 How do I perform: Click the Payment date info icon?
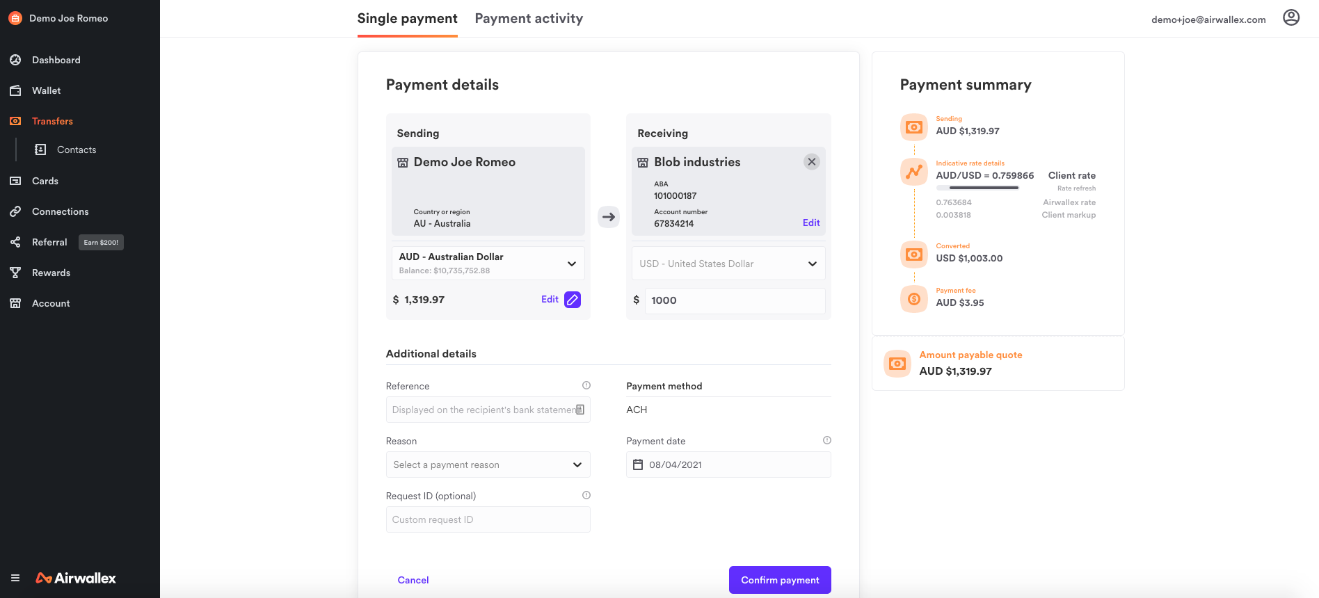coord(827,440)
